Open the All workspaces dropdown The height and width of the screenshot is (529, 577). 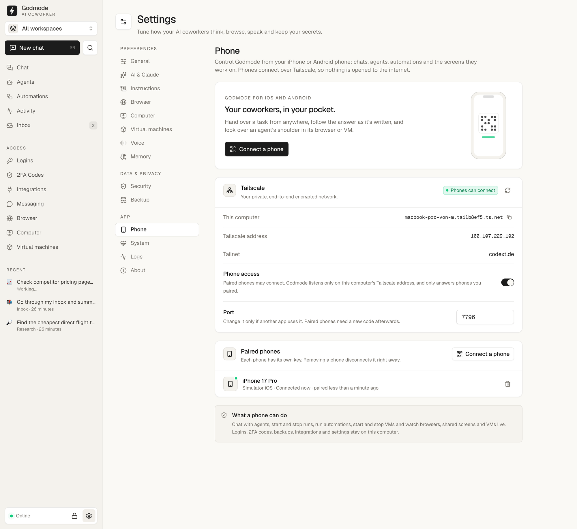[51, 29]
